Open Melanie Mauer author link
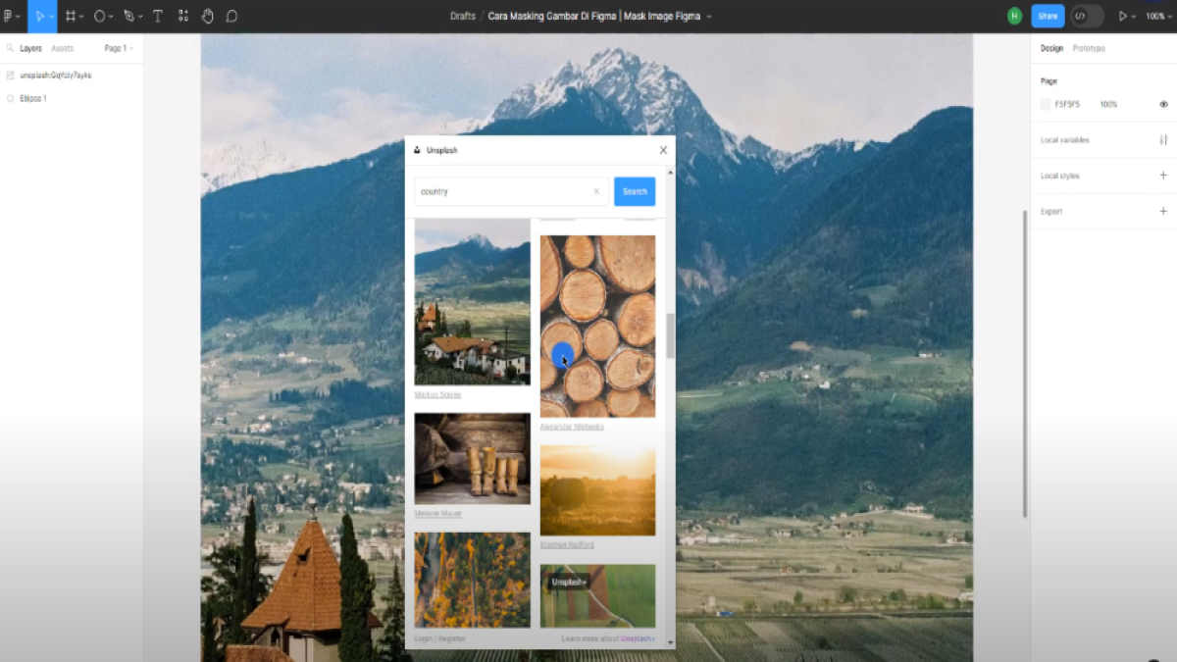 coord(437,513)
